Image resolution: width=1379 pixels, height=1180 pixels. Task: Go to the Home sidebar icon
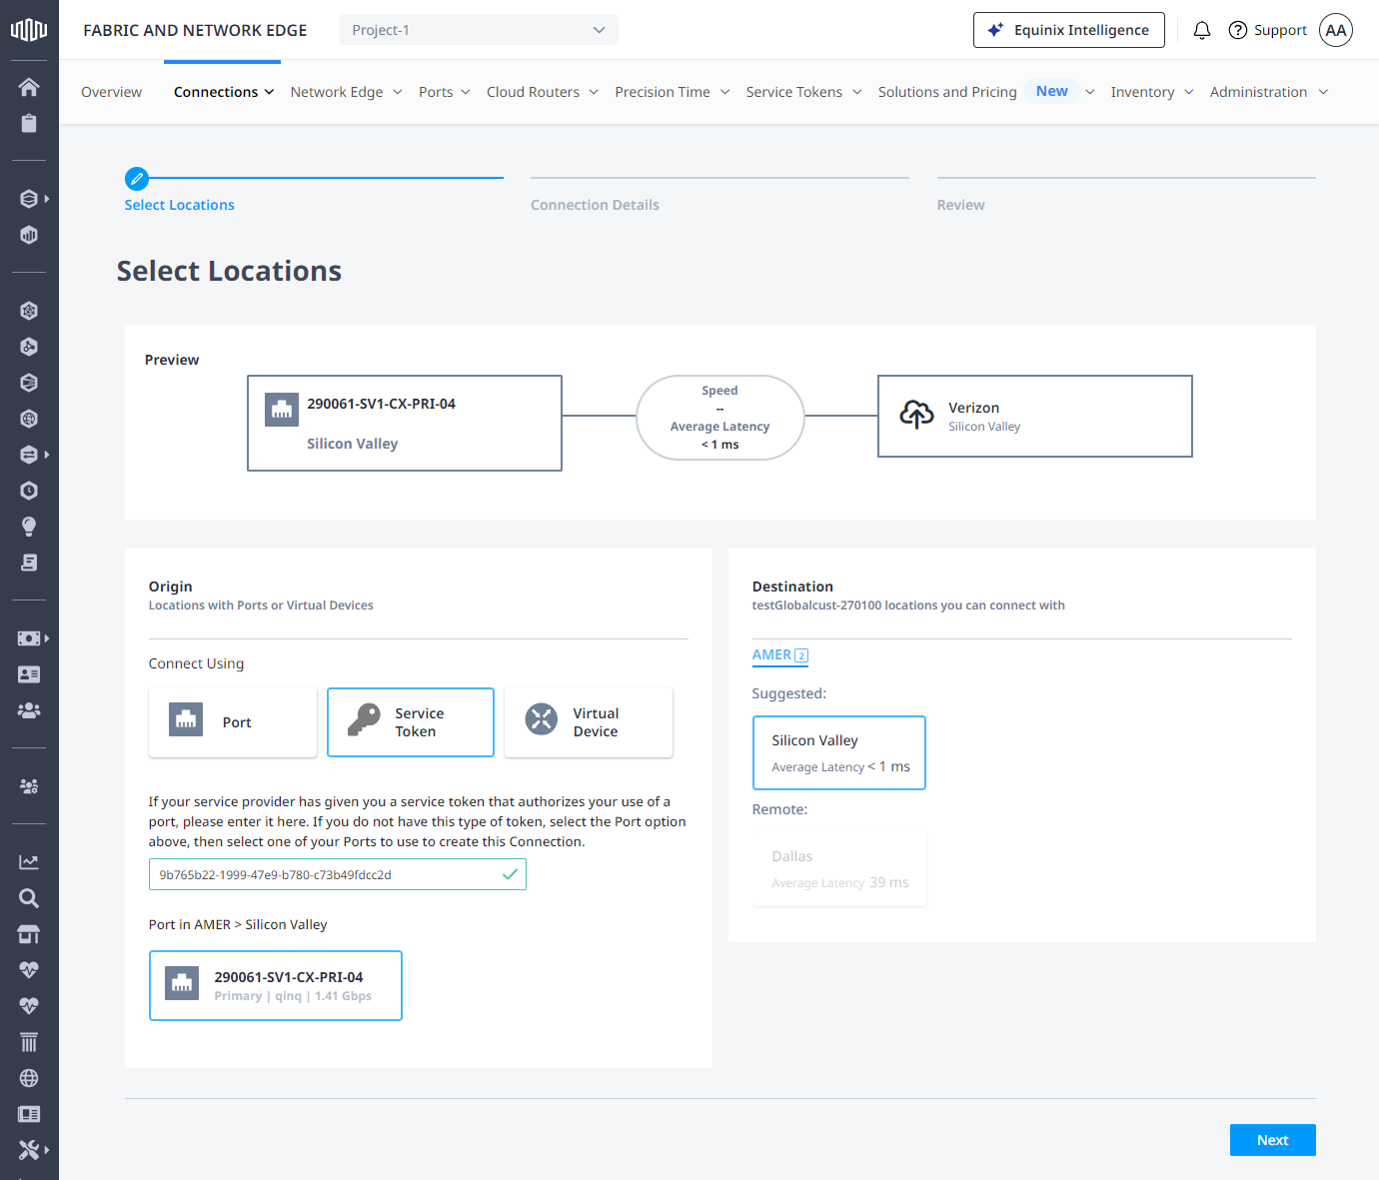coord(29,87)
